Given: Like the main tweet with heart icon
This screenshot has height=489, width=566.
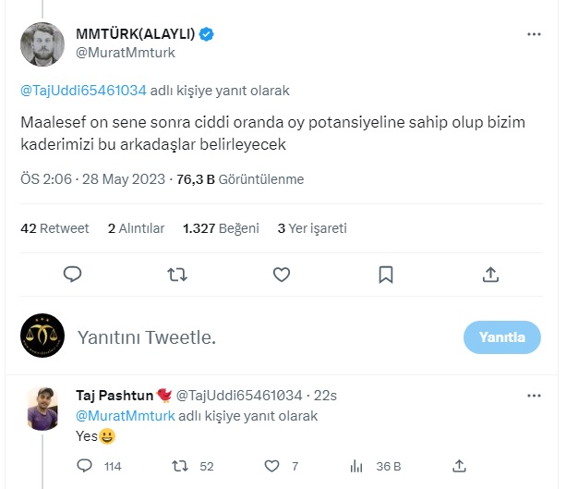Looking at the screenshot, I should (283, 275).
